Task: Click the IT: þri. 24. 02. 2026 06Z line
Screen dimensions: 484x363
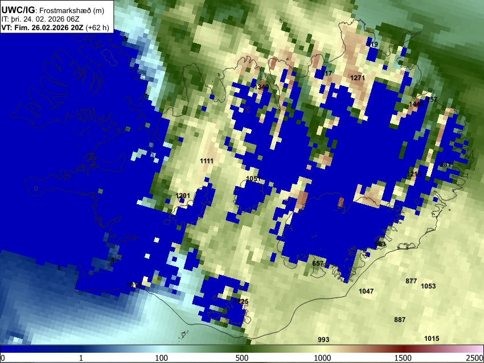Action: (x=40, y=19)
